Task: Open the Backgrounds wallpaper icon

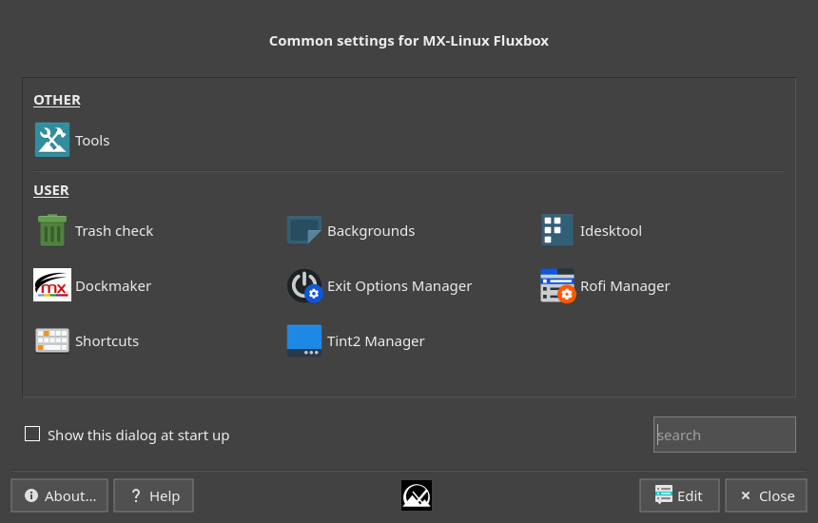Action: tap(304, 230)
